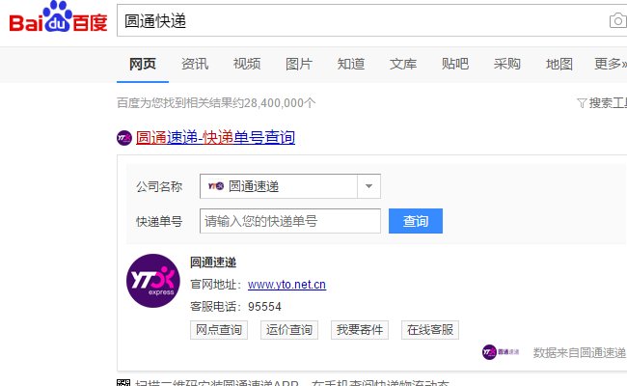Open the 圆通速递 company combo box
The height and width of the screenshot is (386, 627).
280,186
